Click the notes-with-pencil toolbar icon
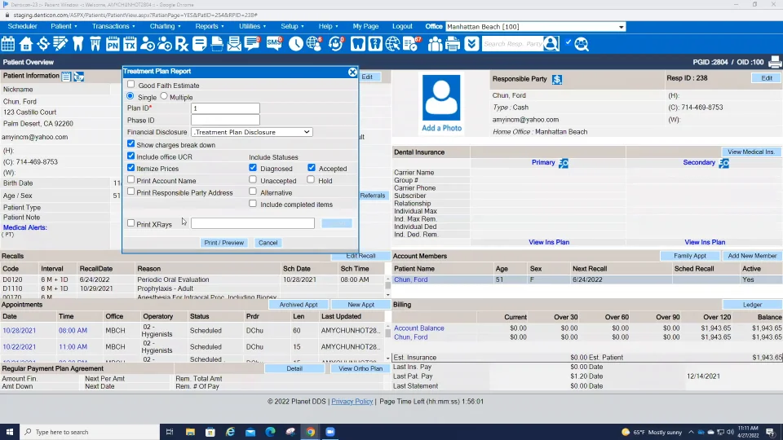 (x=60, y=44)
